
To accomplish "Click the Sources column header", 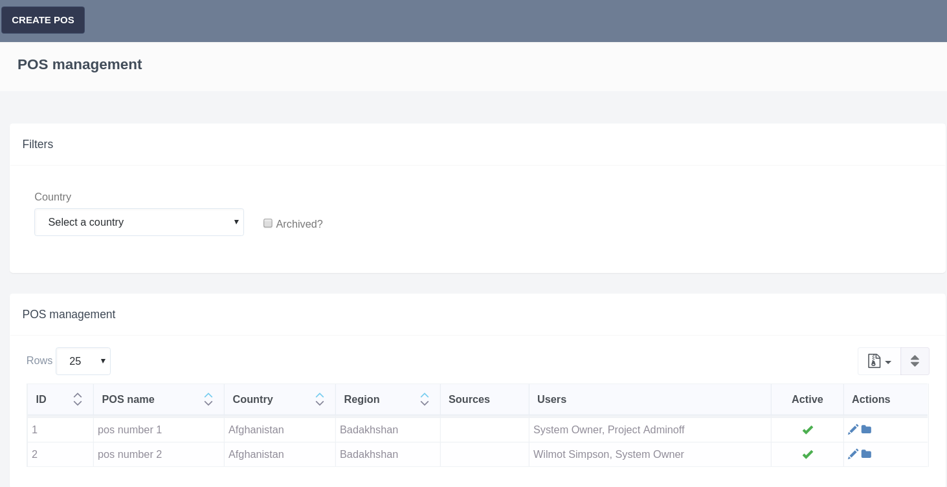I will pos(469,399).
